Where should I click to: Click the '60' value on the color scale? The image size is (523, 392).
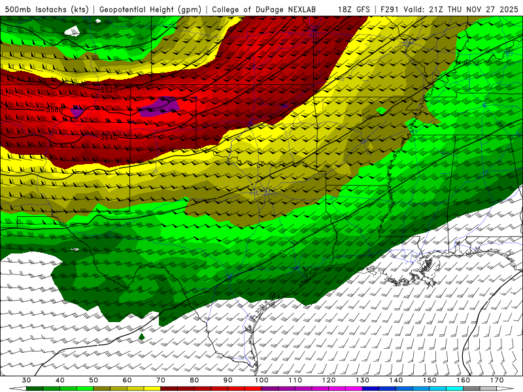[x=127, y=380]
